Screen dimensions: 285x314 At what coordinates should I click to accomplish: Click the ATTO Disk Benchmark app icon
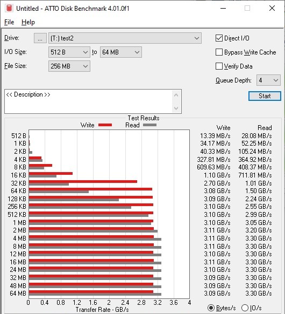coord(9,8)
